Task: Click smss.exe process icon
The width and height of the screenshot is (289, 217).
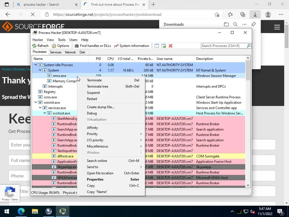Action: [49, 76]
